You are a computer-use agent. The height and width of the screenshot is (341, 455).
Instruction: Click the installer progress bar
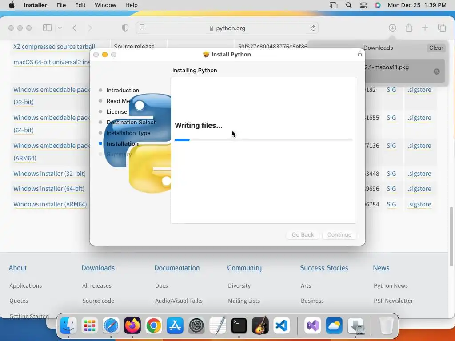[x=263, y=140]
